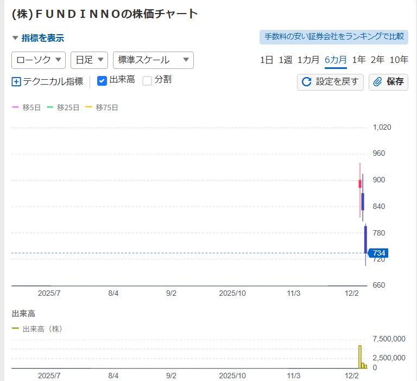Viewport: 417px width, 381px height.
Task: Enable the 分割 split checkbox
Action: click(147, 81)
